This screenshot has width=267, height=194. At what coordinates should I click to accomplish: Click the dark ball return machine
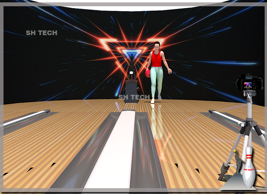point(131,91)
